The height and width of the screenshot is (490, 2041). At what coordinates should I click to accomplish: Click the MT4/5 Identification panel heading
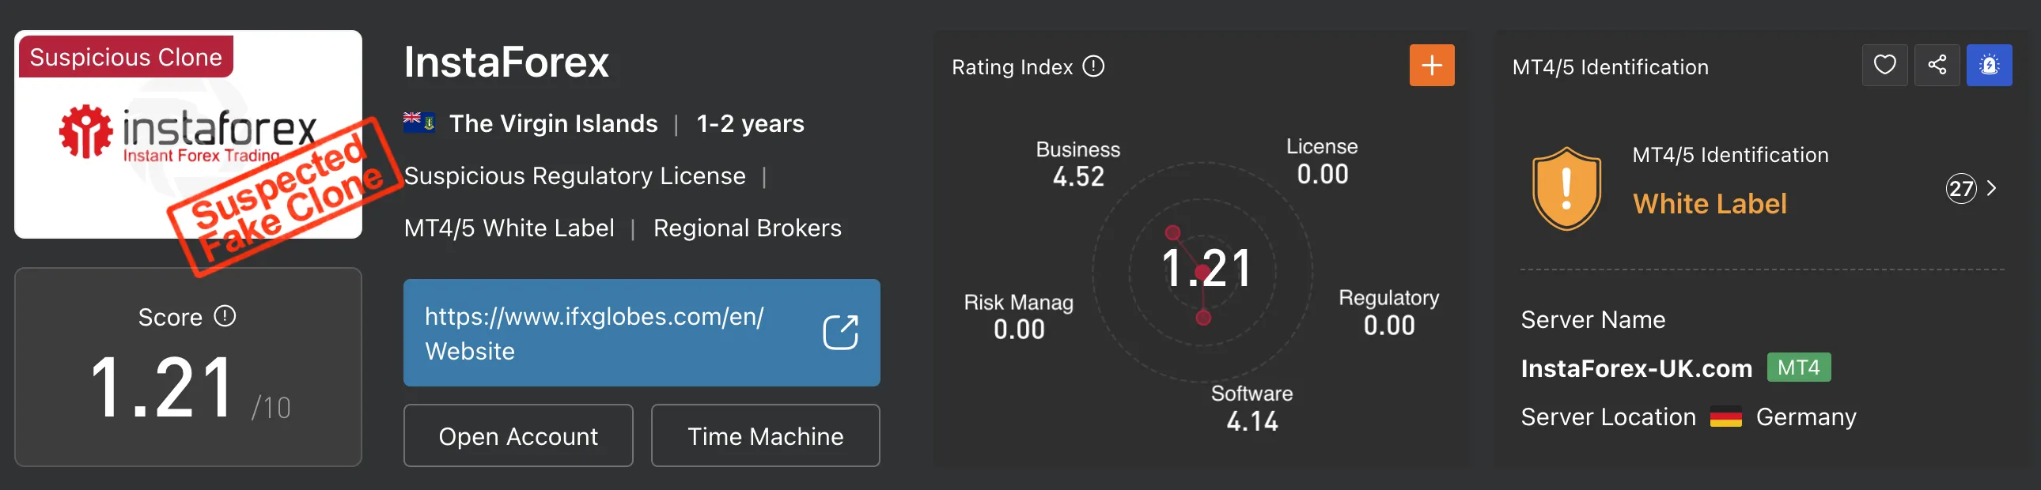[1610, 67]
